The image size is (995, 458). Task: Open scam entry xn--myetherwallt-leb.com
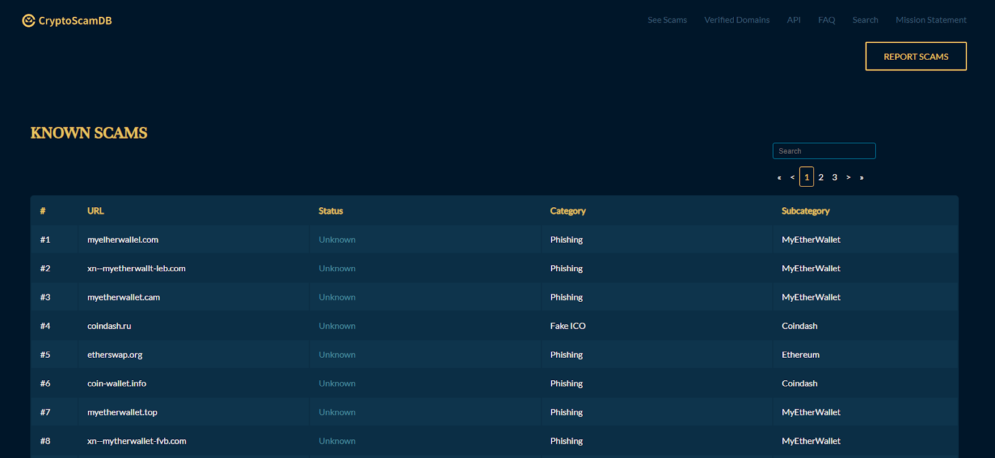pos(136,268)
